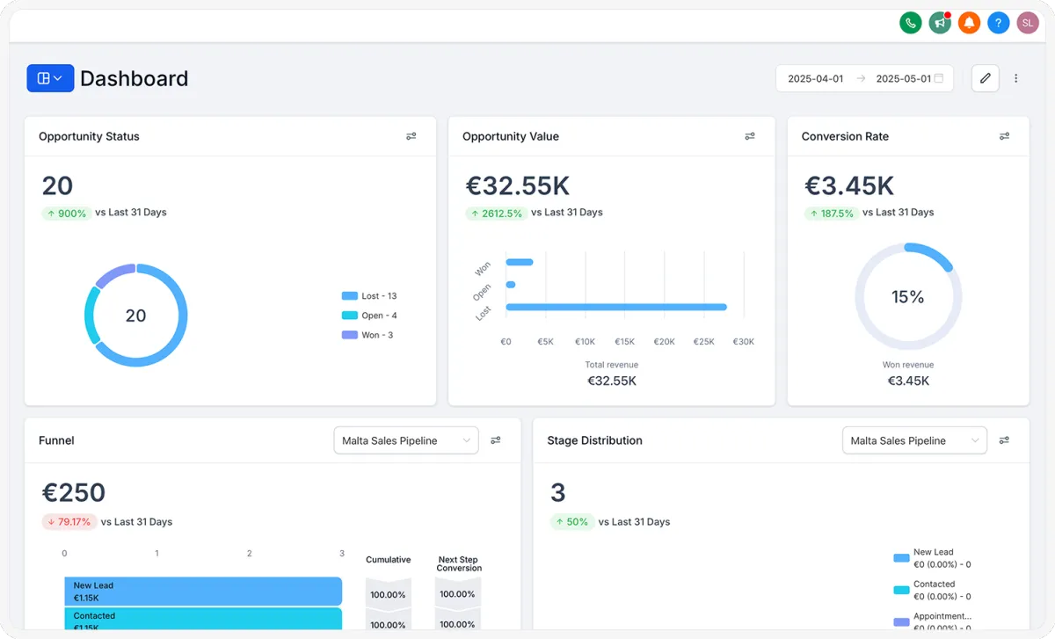Open Opportunity Status widget filter settings
1055x639 pixels.
pos(411,136)
